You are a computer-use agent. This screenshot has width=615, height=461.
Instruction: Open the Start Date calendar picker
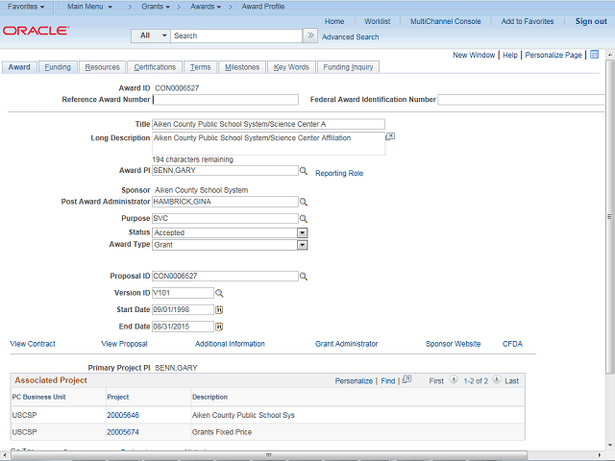pyautogui.click(x=218, y=310)
